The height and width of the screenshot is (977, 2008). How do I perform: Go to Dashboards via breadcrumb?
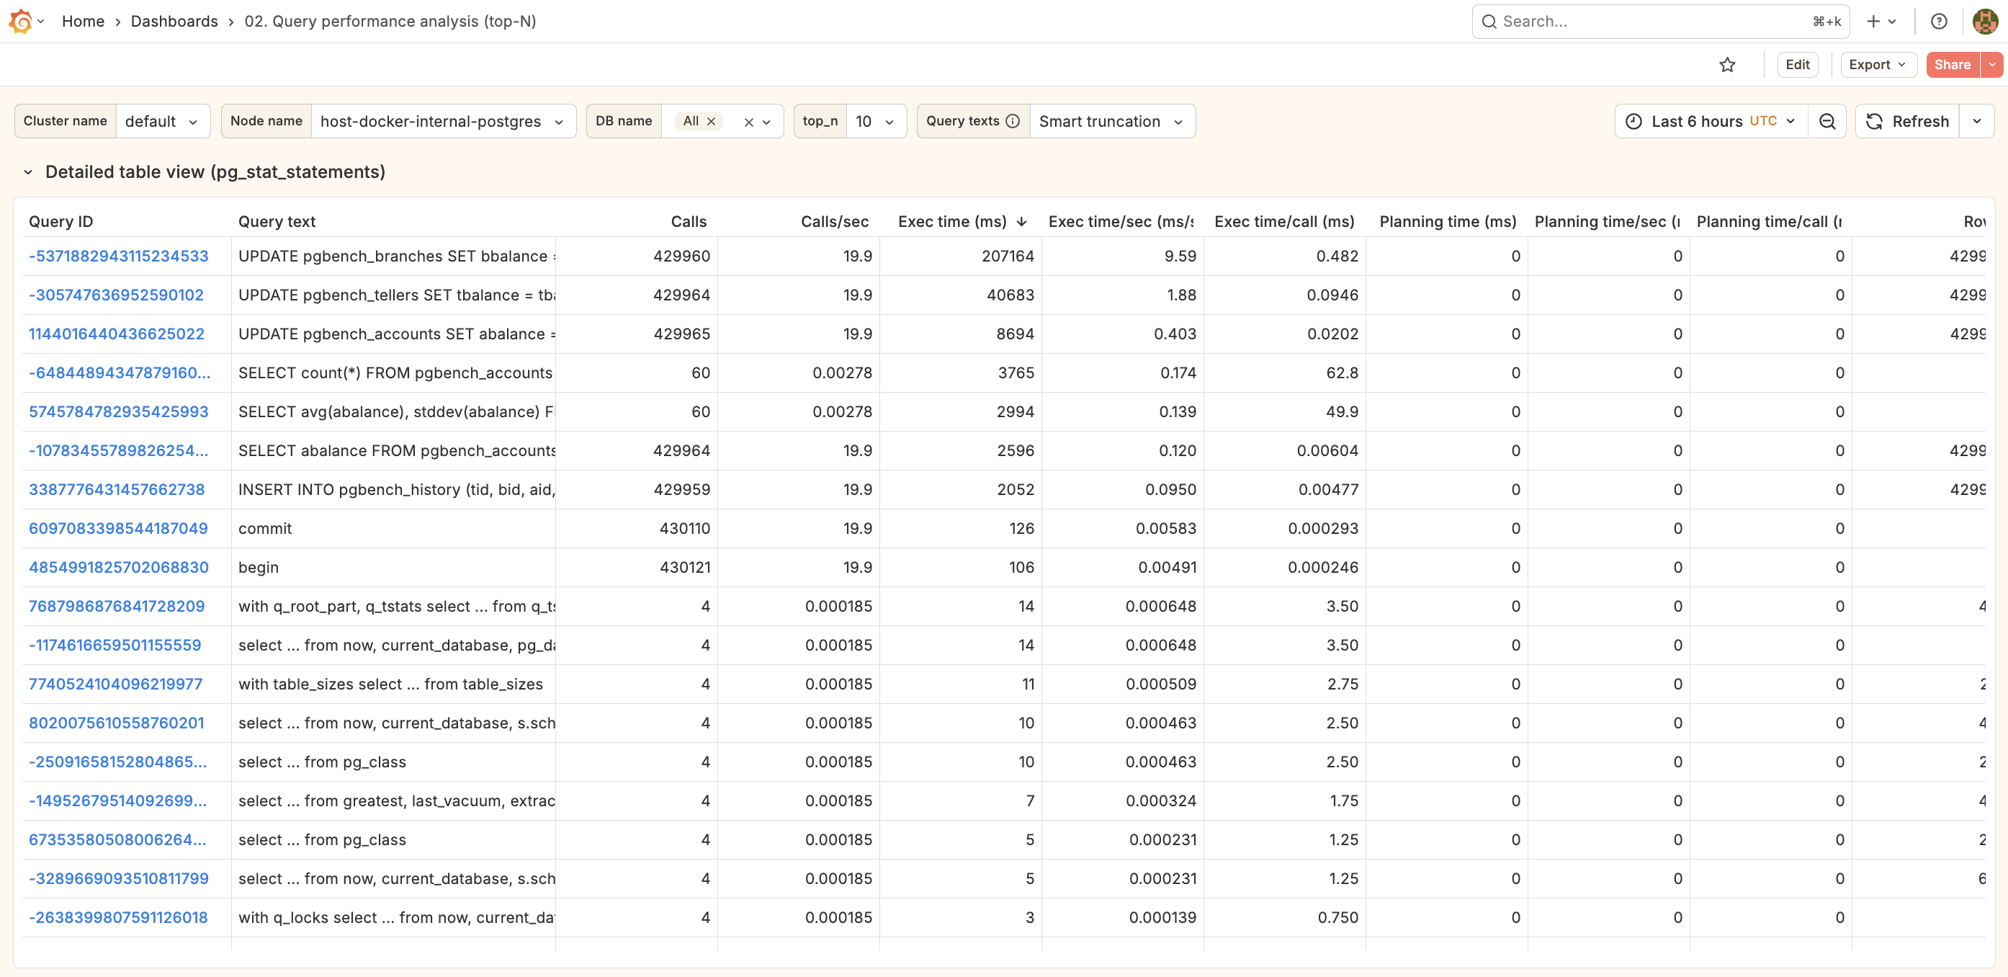(x=174, y=21)
